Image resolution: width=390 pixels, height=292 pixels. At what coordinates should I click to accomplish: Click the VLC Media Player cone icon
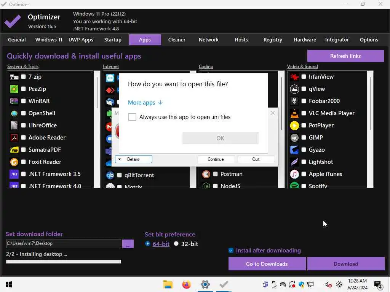click(294, 113)
